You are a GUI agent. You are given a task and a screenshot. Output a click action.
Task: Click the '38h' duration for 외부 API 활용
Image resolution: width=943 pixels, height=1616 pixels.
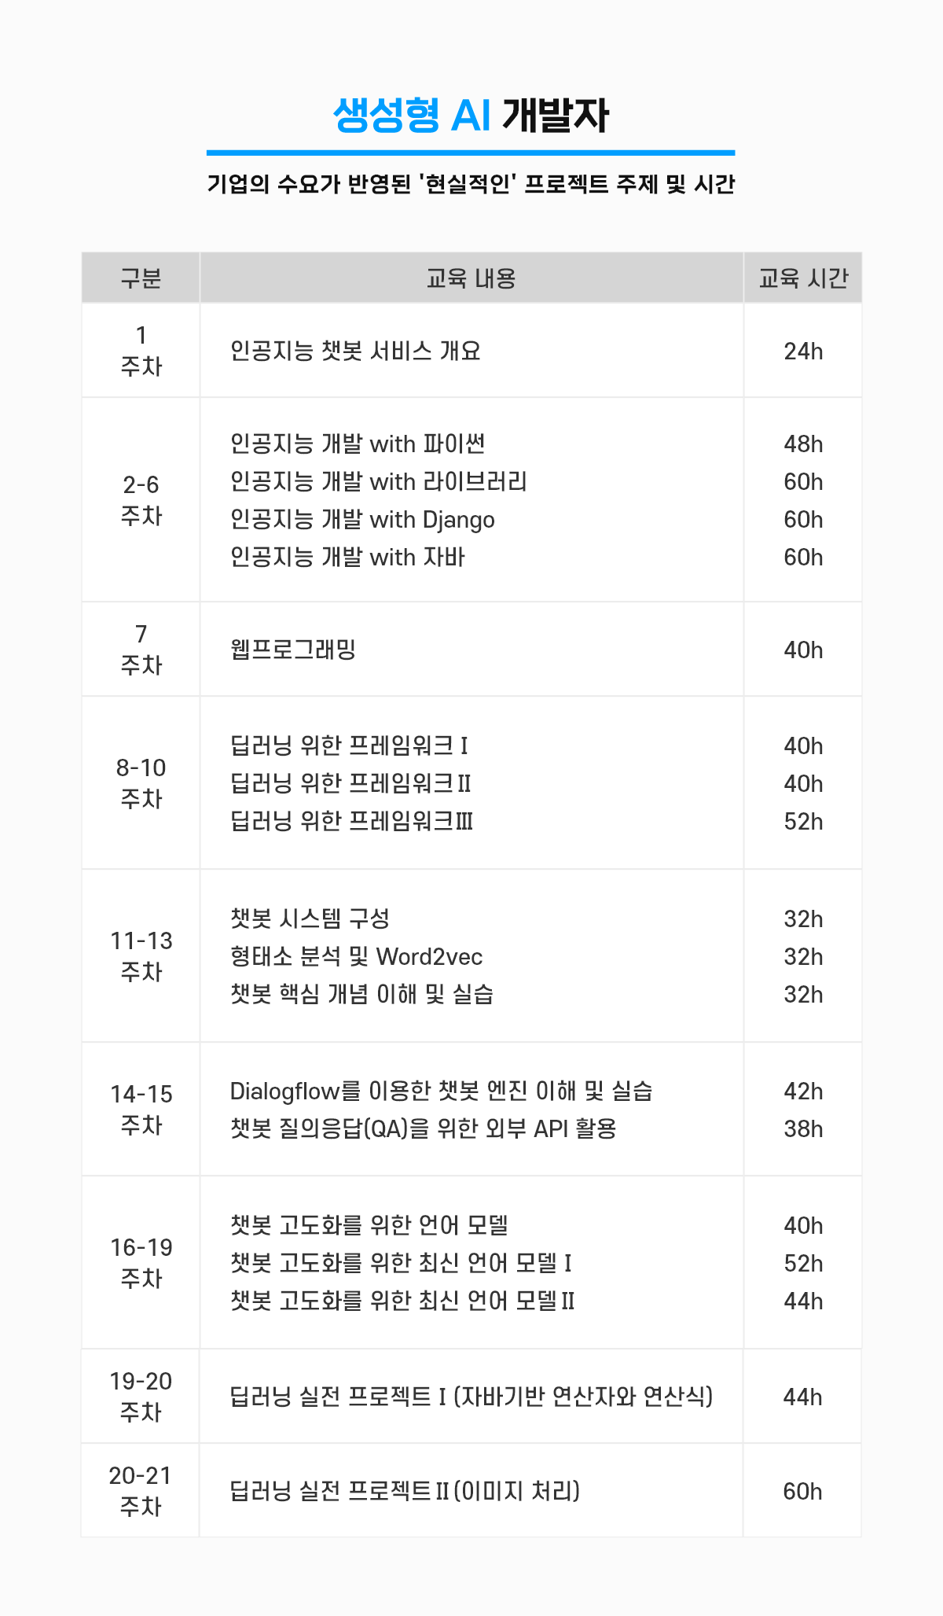coord(802,1129)
